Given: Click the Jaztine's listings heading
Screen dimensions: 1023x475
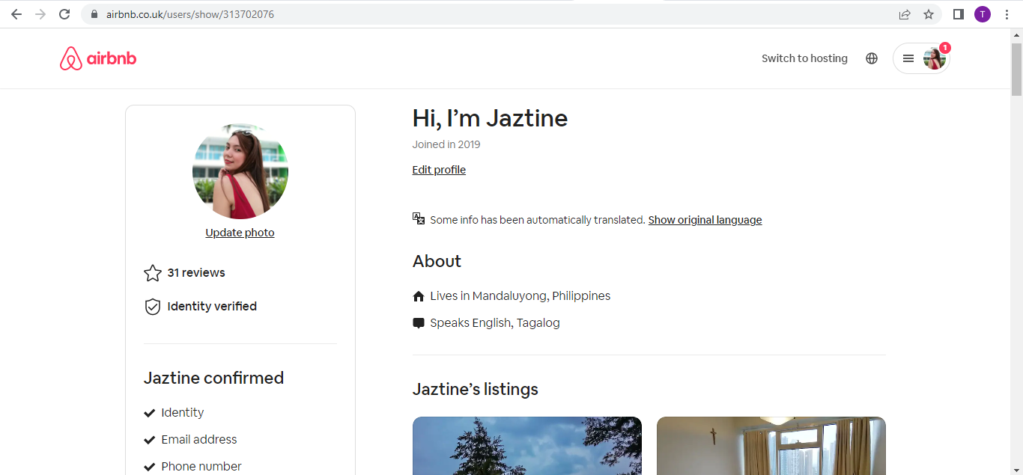Looking at the screenshot, I should 476,390.
